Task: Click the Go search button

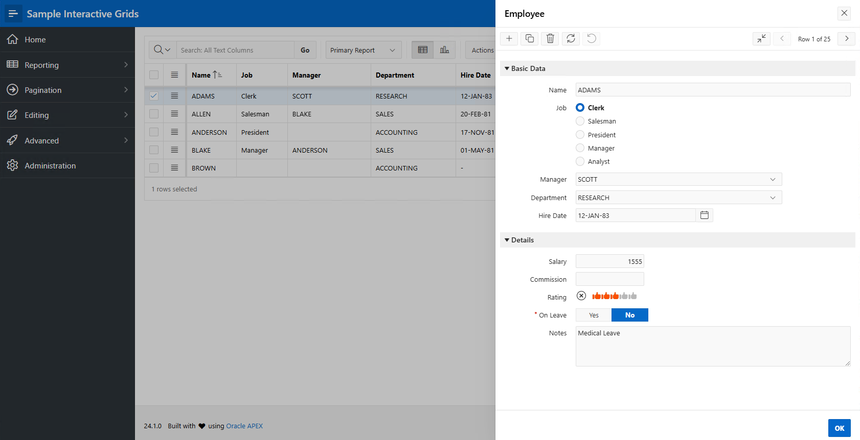Action: (305, 50)
